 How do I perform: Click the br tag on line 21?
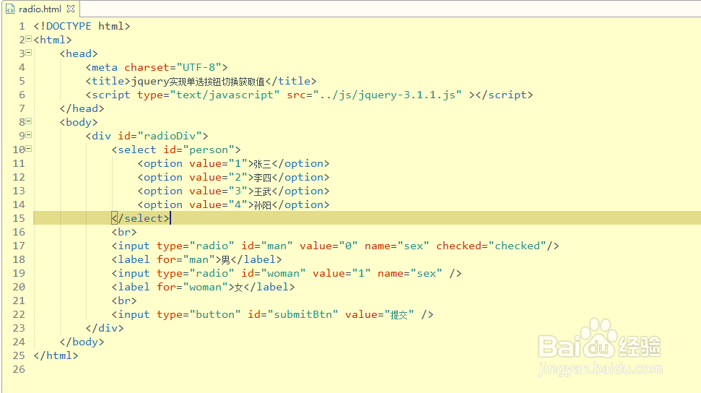click(124, 301)
